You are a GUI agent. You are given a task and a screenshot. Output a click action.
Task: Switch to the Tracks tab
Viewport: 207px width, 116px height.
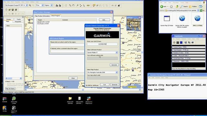click(x=19, y=19)
